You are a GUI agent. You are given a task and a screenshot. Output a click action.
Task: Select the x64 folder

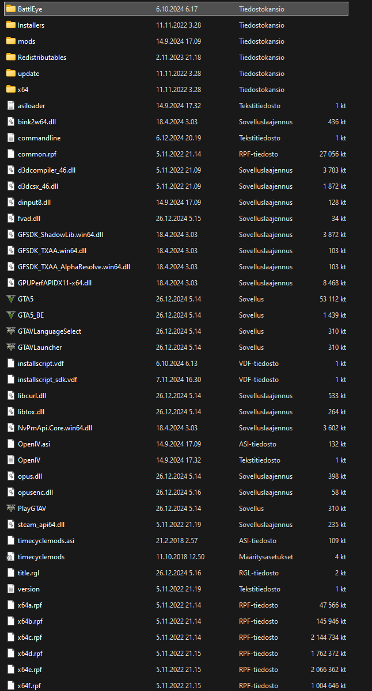pos(23,90)
